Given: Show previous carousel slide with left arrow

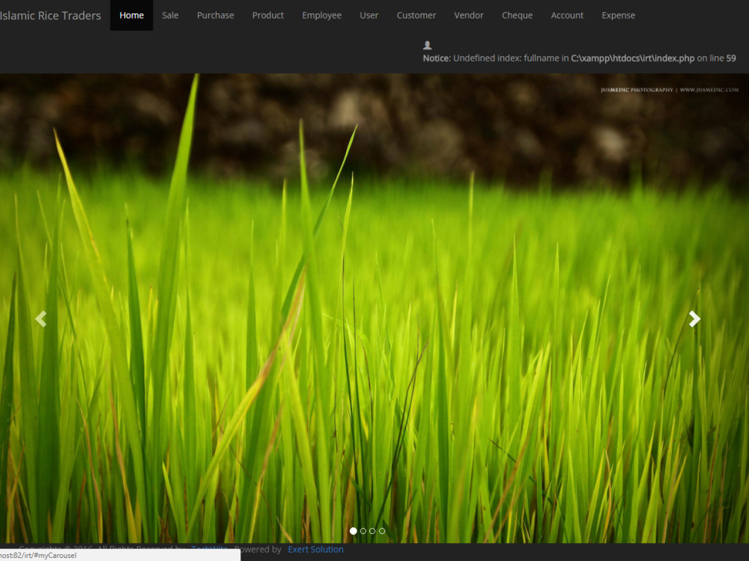Looking at the screenshot, I should [x=40, y=319].
